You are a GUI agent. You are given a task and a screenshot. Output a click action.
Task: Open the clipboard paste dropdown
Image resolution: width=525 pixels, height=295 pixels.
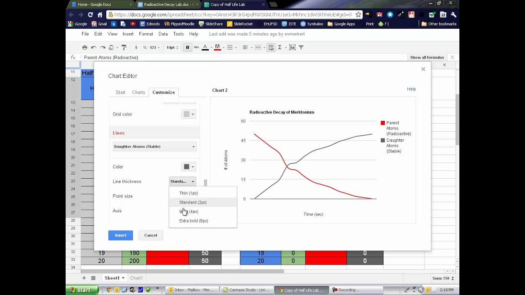[113, 48]
